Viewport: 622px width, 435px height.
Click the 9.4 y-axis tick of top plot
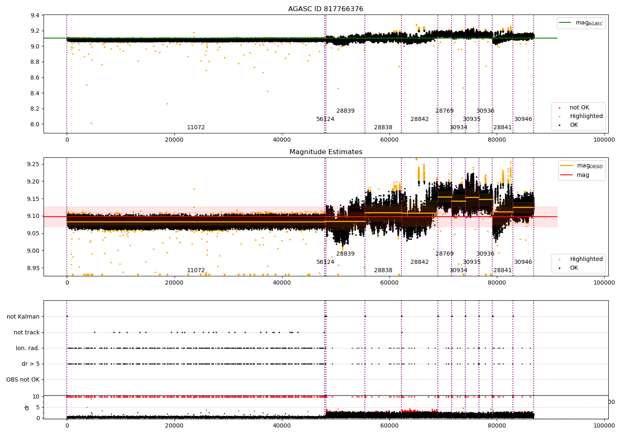[35, 16]
